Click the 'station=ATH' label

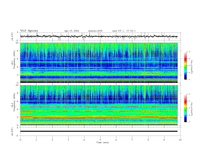95,31
